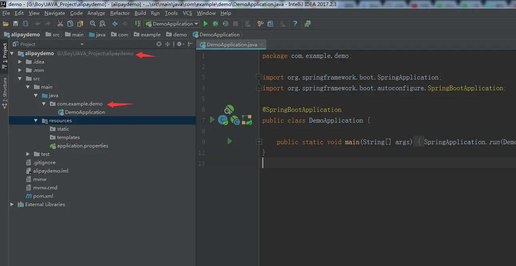
Task: Click the Stop square toolbar icon
Action: pos(236,24)
